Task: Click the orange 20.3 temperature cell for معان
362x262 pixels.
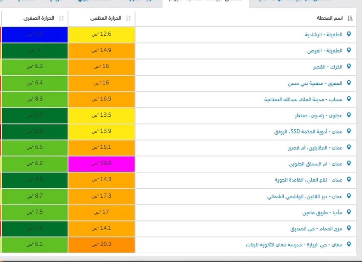Action: (102, 244)
